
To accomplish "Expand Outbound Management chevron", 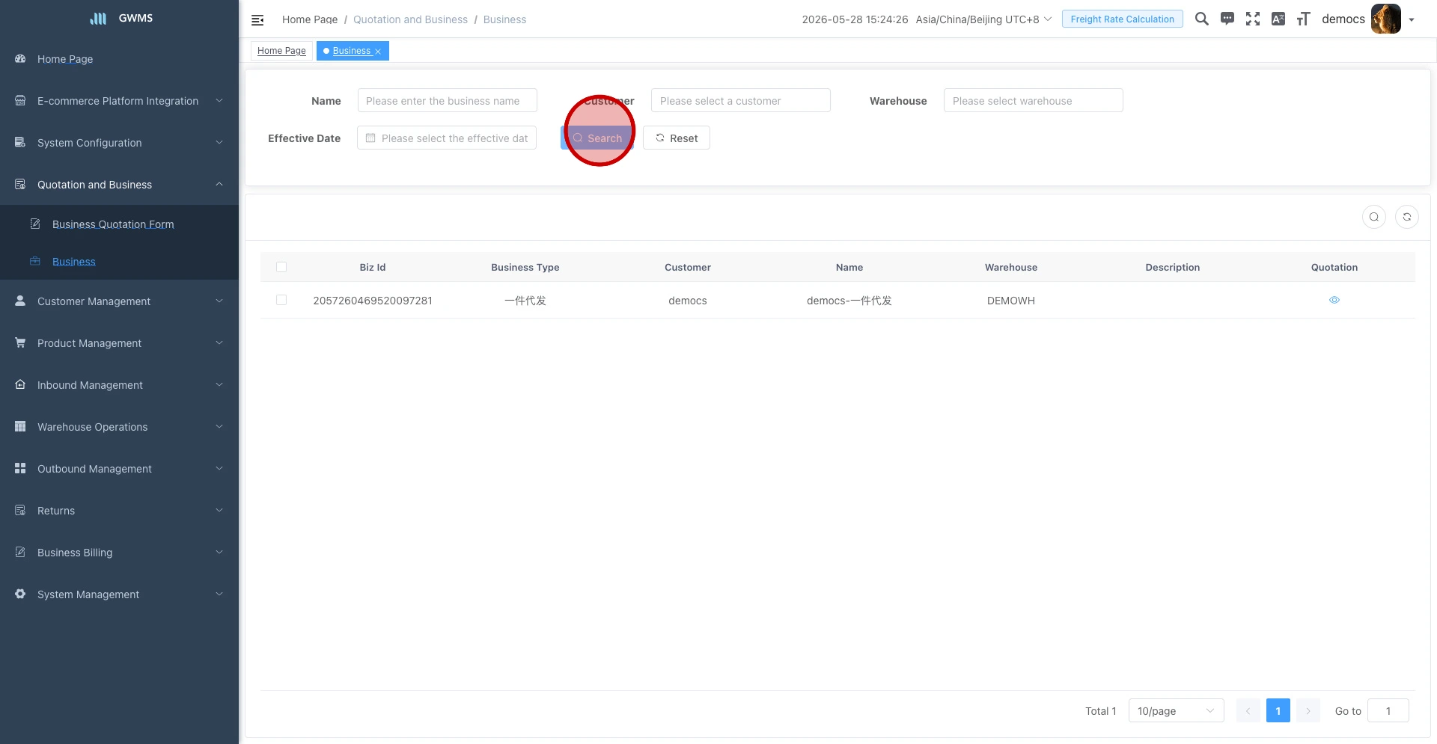I will (219, 468).
